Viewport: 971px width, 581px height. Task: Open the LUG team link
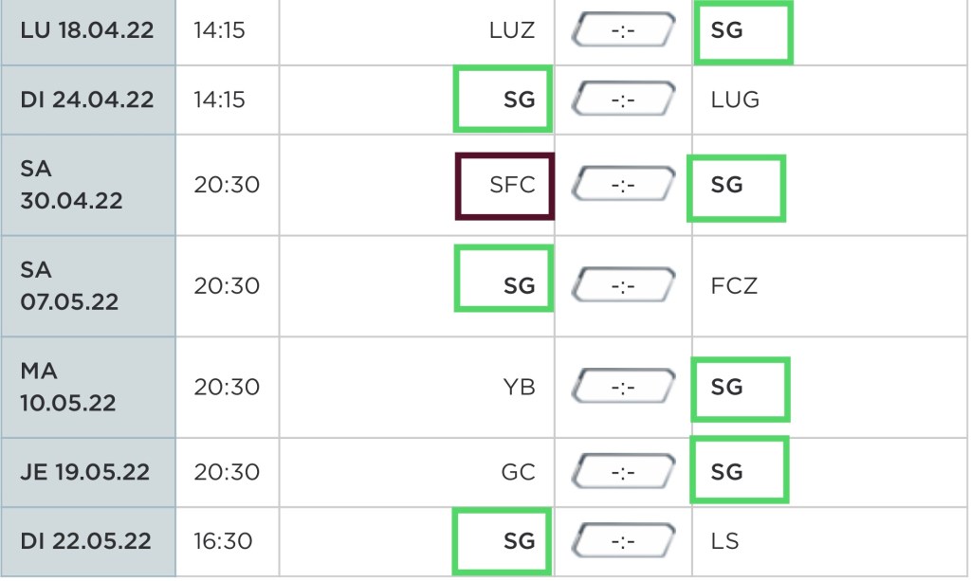(735, 99)
